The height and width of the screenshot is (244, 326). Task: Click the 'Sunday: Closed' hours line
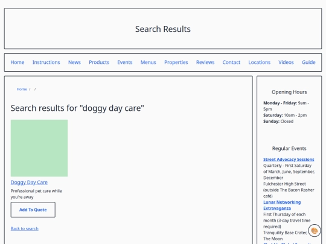278,121
